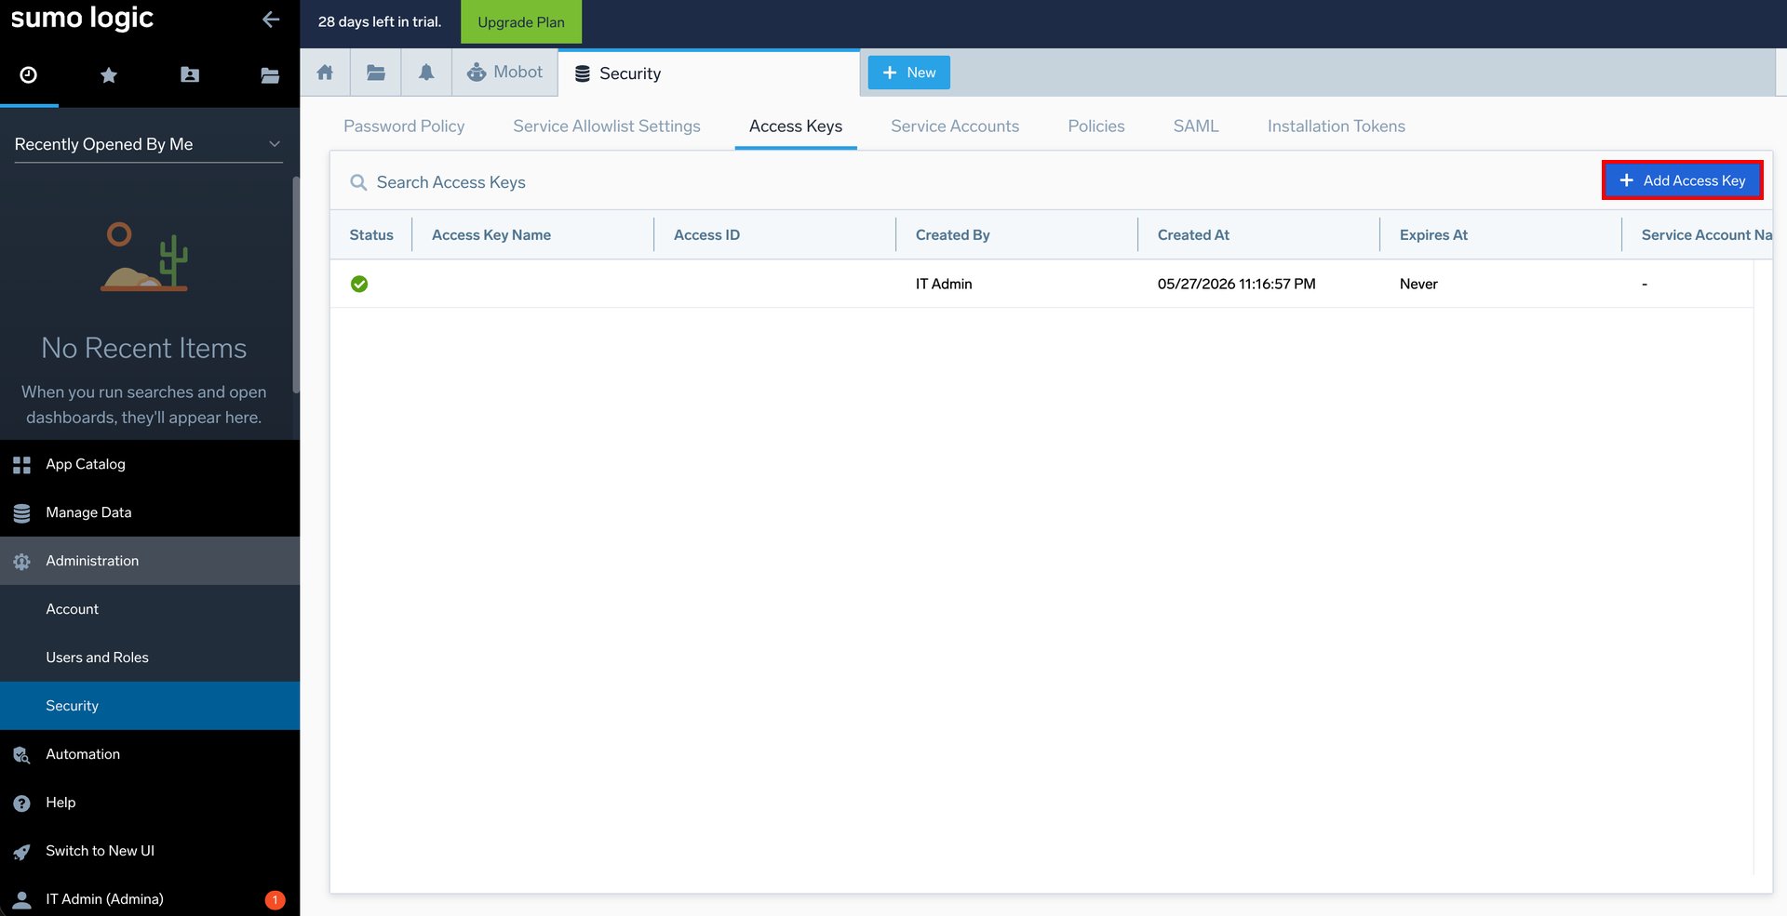Switch to the SAML tab

coord(1196,126)
